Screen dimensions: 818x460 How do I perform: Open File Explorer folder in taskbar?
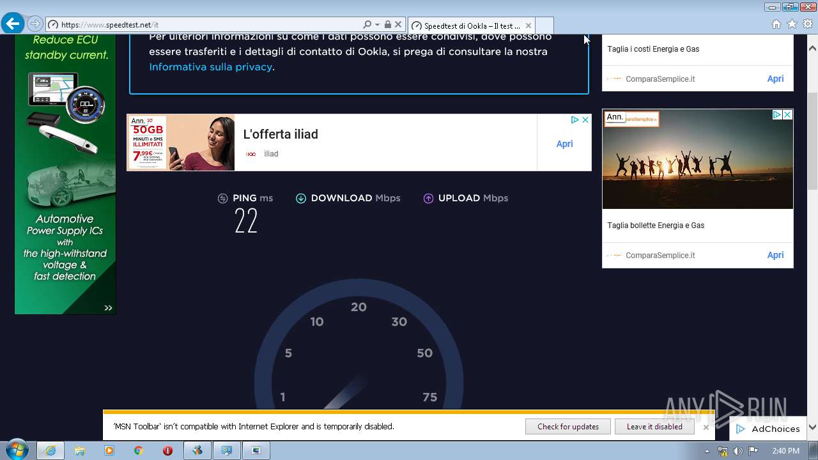coord(80,450)
